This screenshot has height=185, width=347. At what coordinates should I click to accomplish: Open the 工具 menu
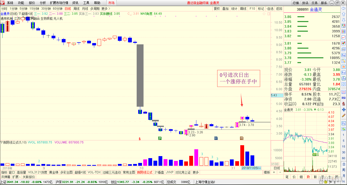tap(86, 3)
